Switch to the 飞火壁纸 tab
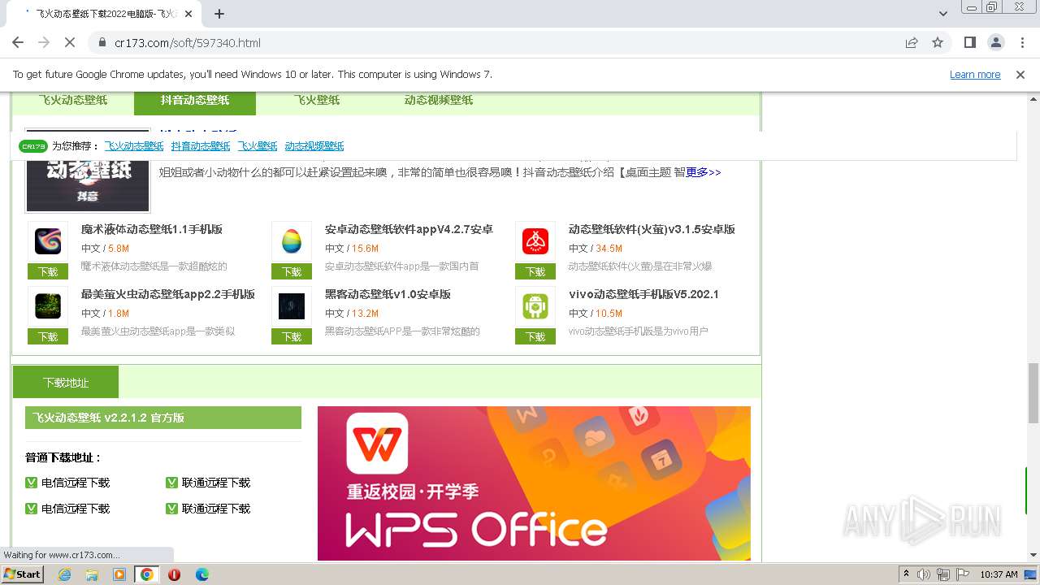 click(x=317, y=100)
